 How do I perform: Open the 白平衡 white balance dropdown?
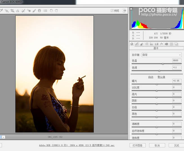[x=161, y=55]
